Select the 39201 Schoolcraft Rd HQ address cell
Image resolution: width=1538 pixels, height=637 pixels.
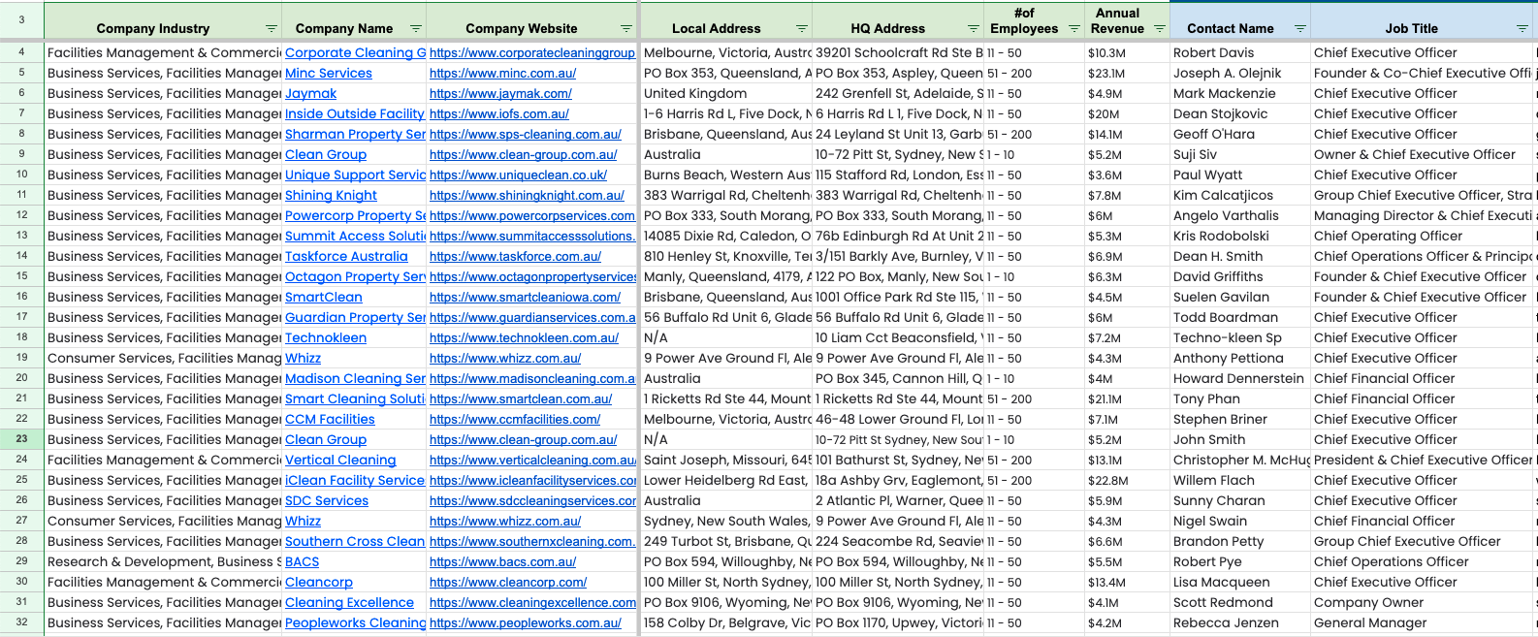899,53
